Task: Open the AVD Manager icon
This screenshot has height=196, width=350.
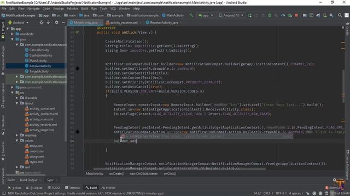Action: pyautogui.click(x=325, y=15)
